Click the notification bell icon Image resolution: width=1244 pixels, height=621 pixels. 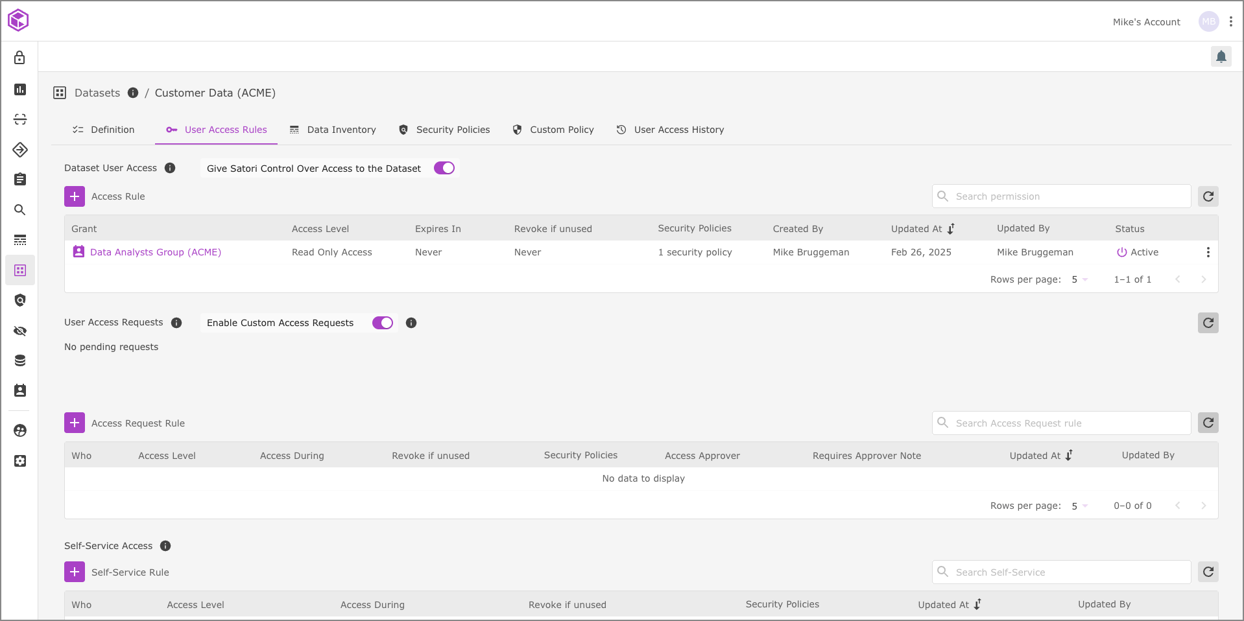click(1221, 57)
